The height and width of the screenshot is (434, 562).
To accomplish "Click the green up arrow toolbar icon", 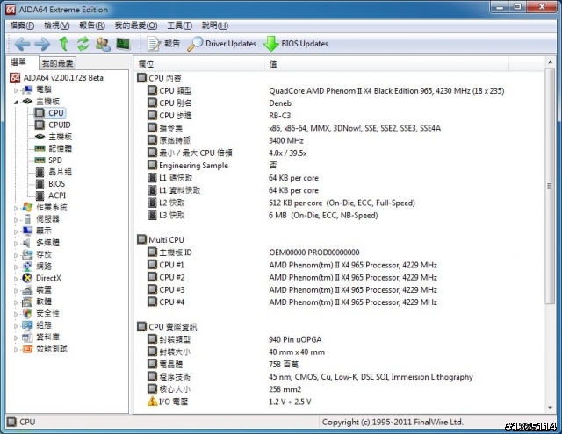I will [64, 44].
